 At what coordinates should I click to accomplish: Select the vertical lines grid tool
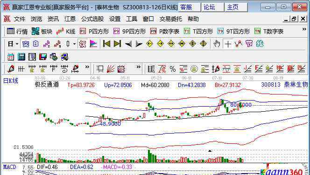21,69
